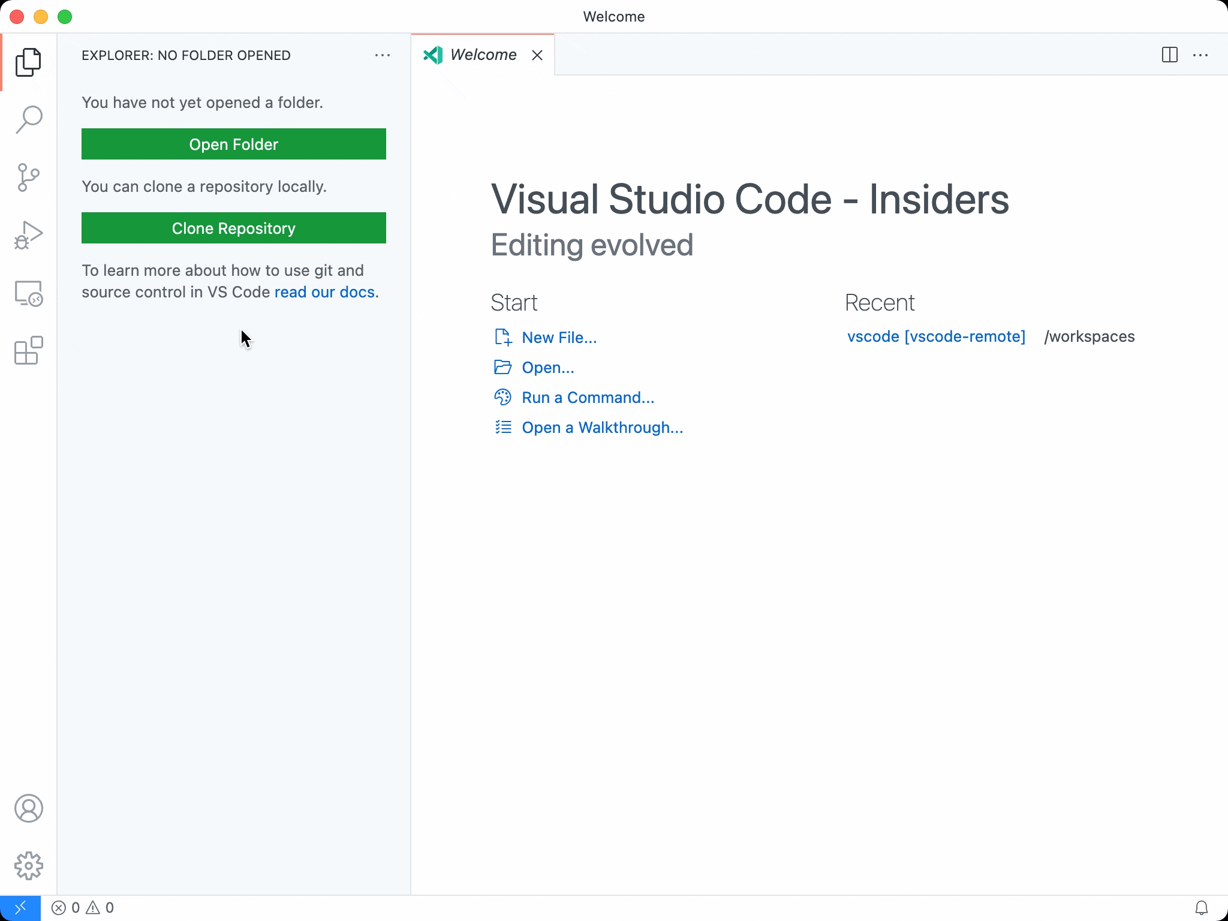Click the palette icon for Run a Command

coord(502,397)
